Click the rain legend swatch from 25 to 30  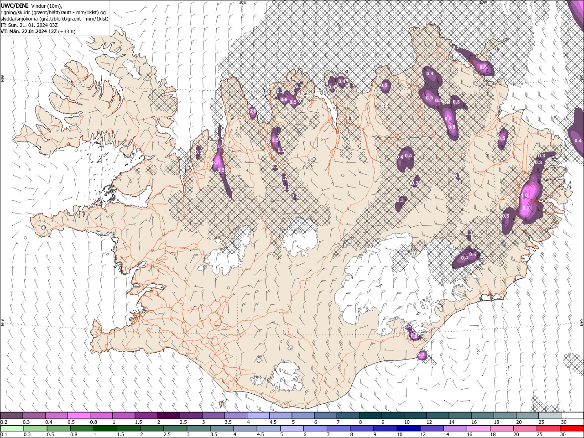(x=548, y=428)
